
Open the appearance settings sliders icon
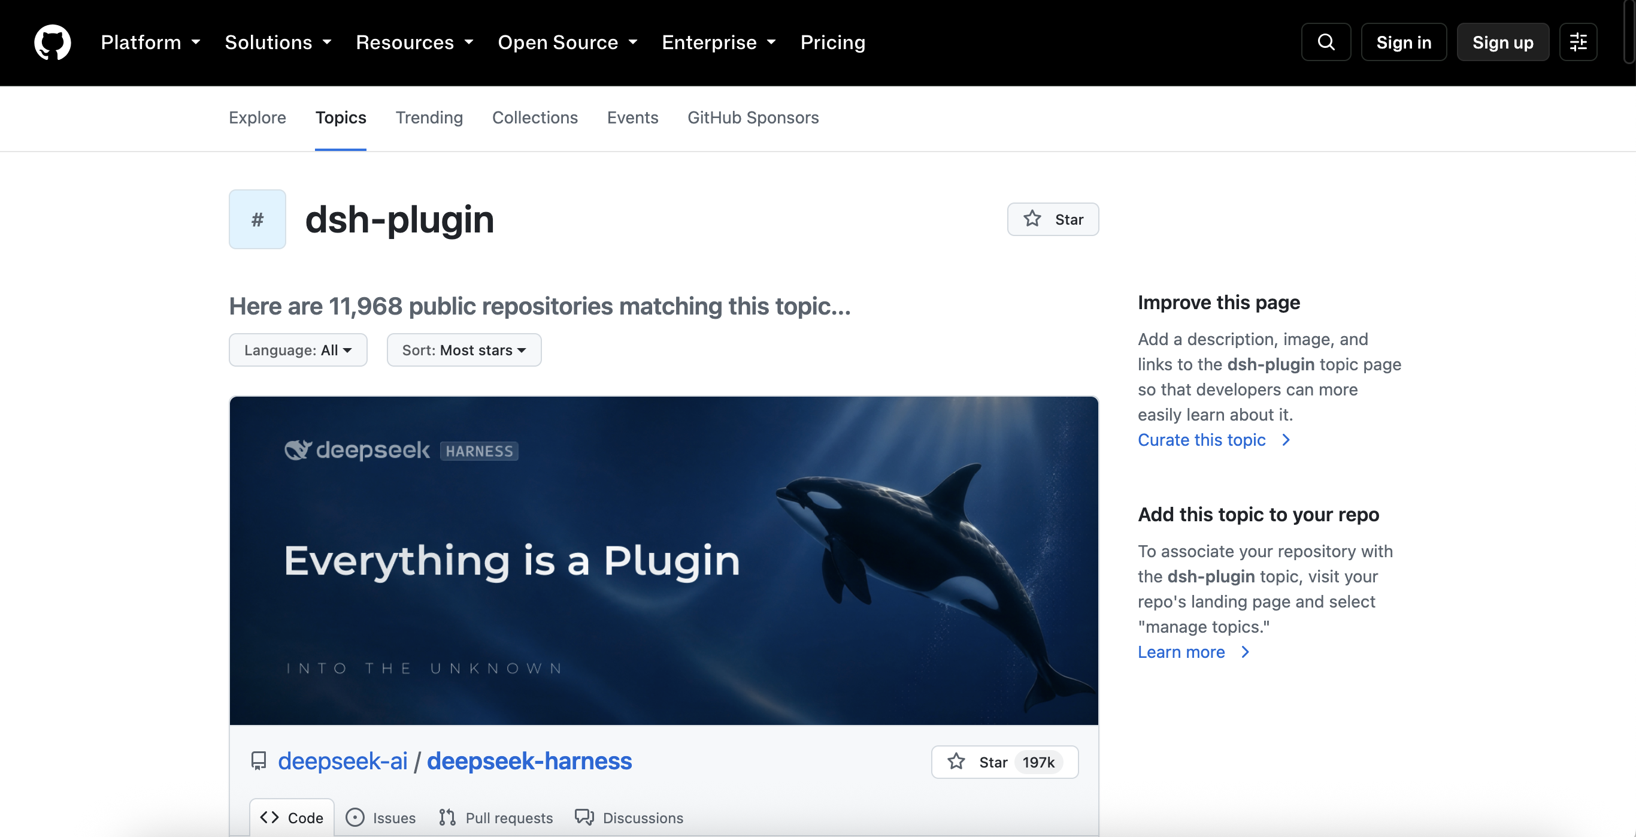click(1578, 43)
